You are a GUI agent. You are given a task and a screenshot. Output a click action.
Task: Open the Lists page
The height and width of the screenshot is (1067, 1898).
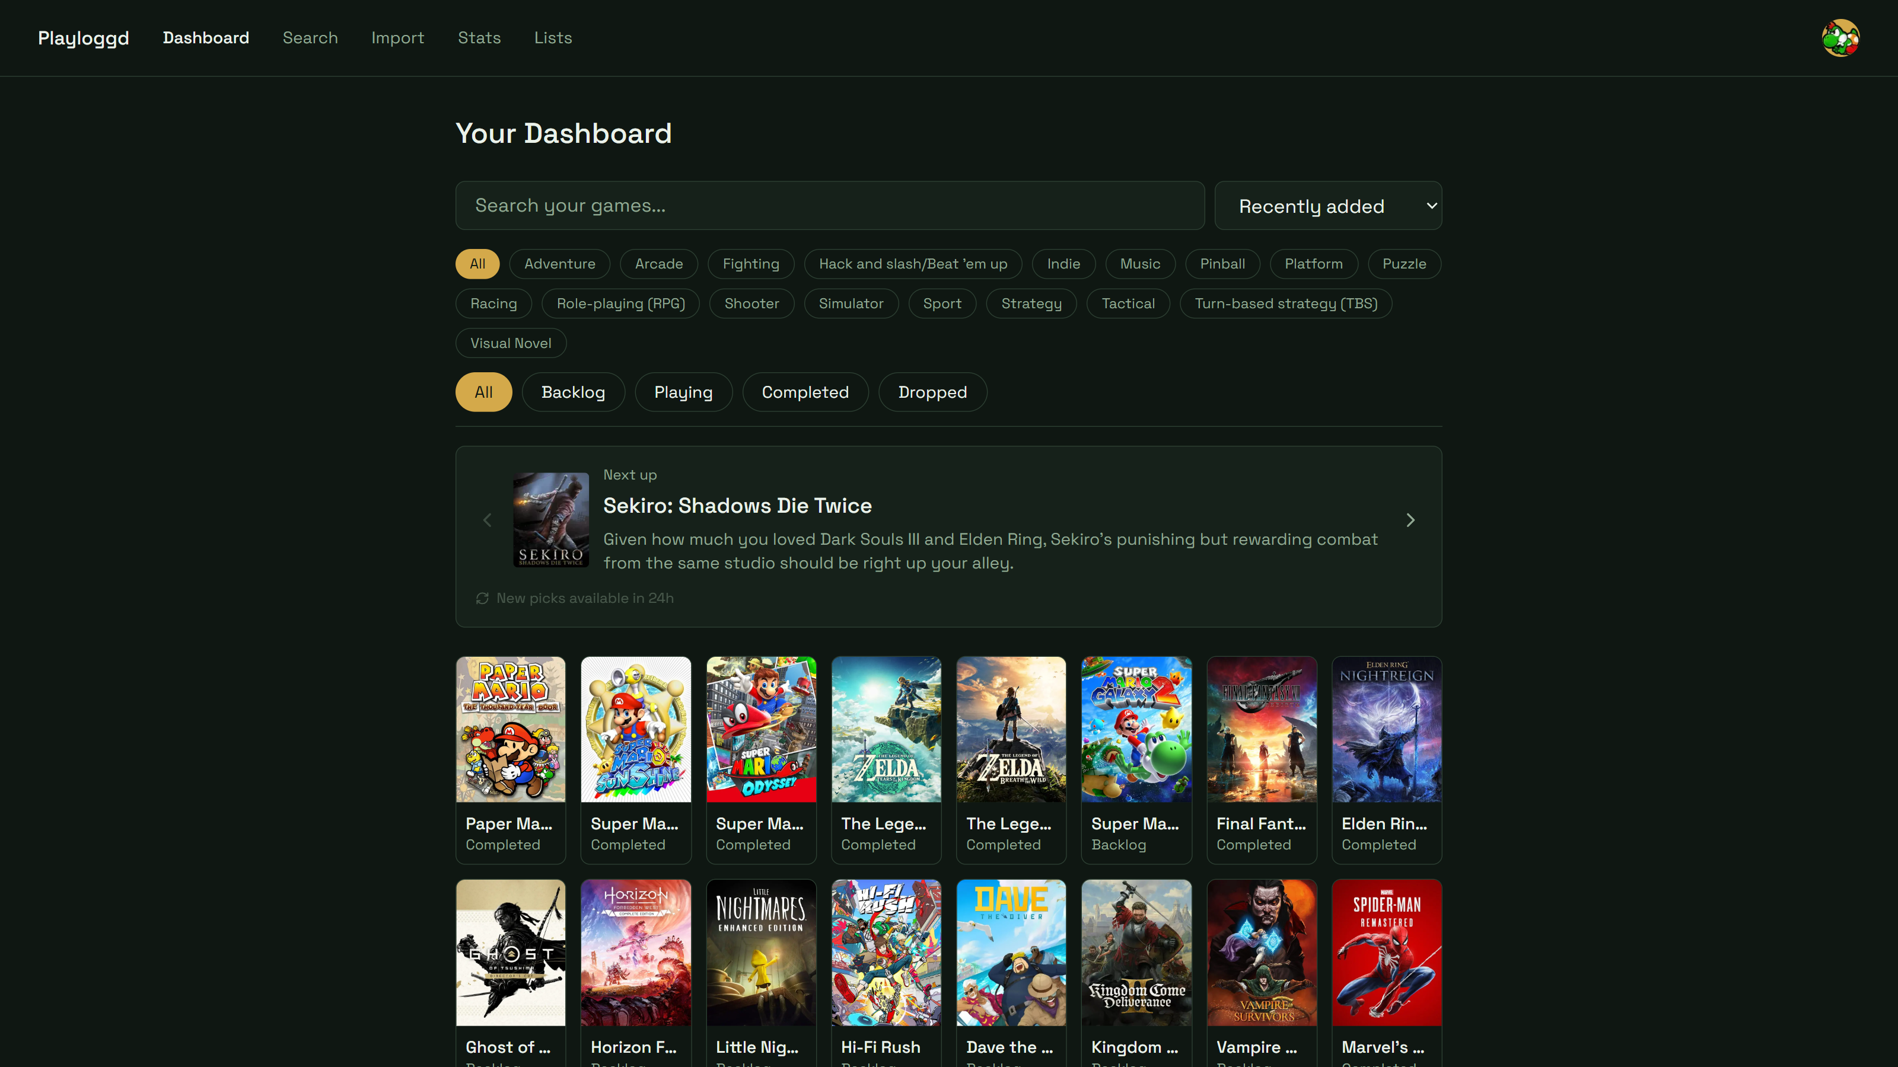[553, 37]
